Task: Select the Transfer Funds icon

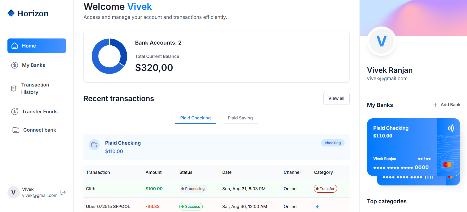Action: (x=15, y=111)
